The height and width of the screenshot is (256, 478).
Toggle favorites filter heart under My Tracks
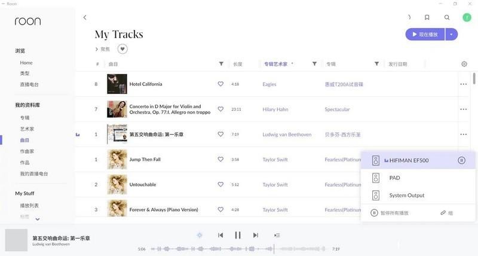pos(122,49)
